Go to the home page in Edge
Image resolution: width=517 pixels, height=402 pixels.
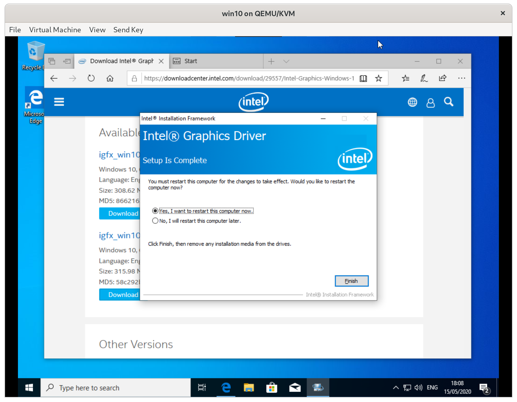pyautogui.click(x=110, y=78)
